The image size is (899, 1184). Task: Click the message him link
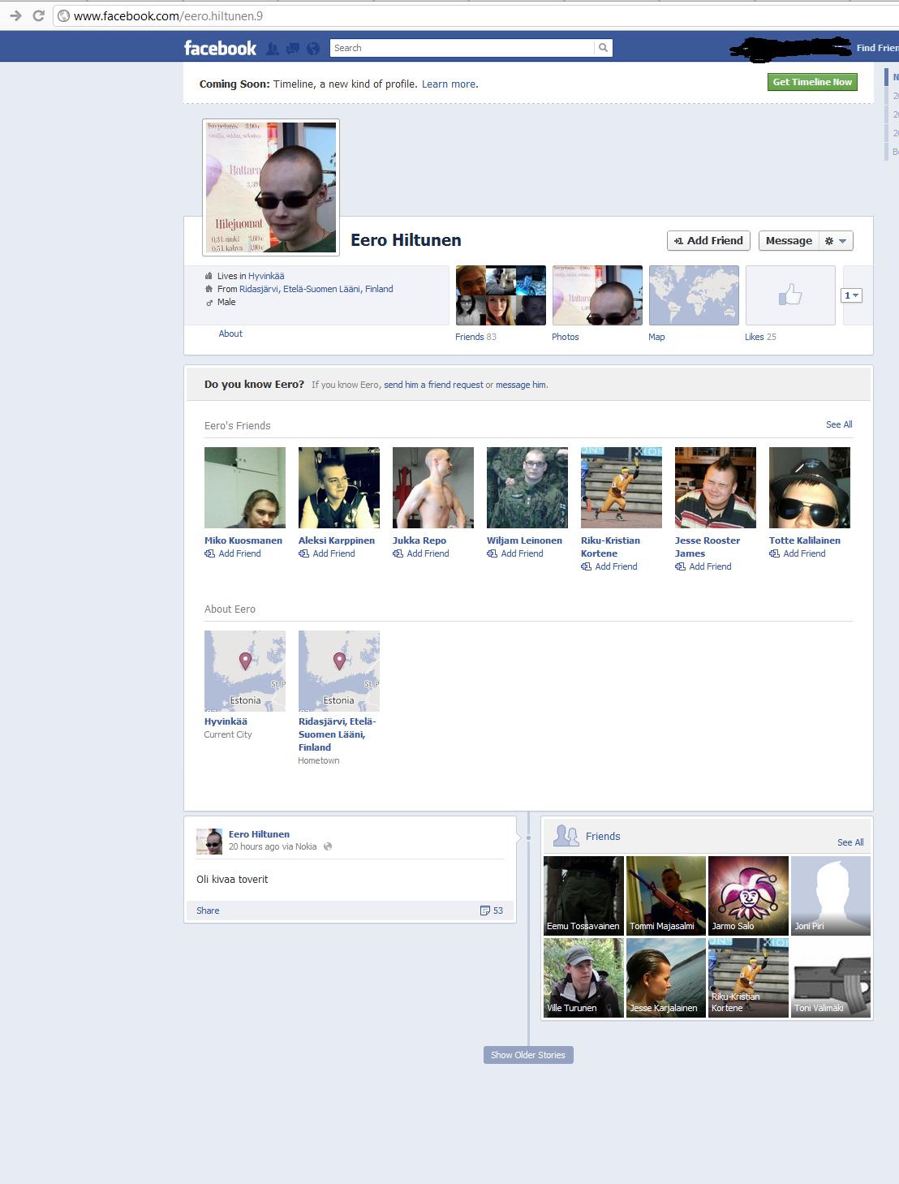521,385
